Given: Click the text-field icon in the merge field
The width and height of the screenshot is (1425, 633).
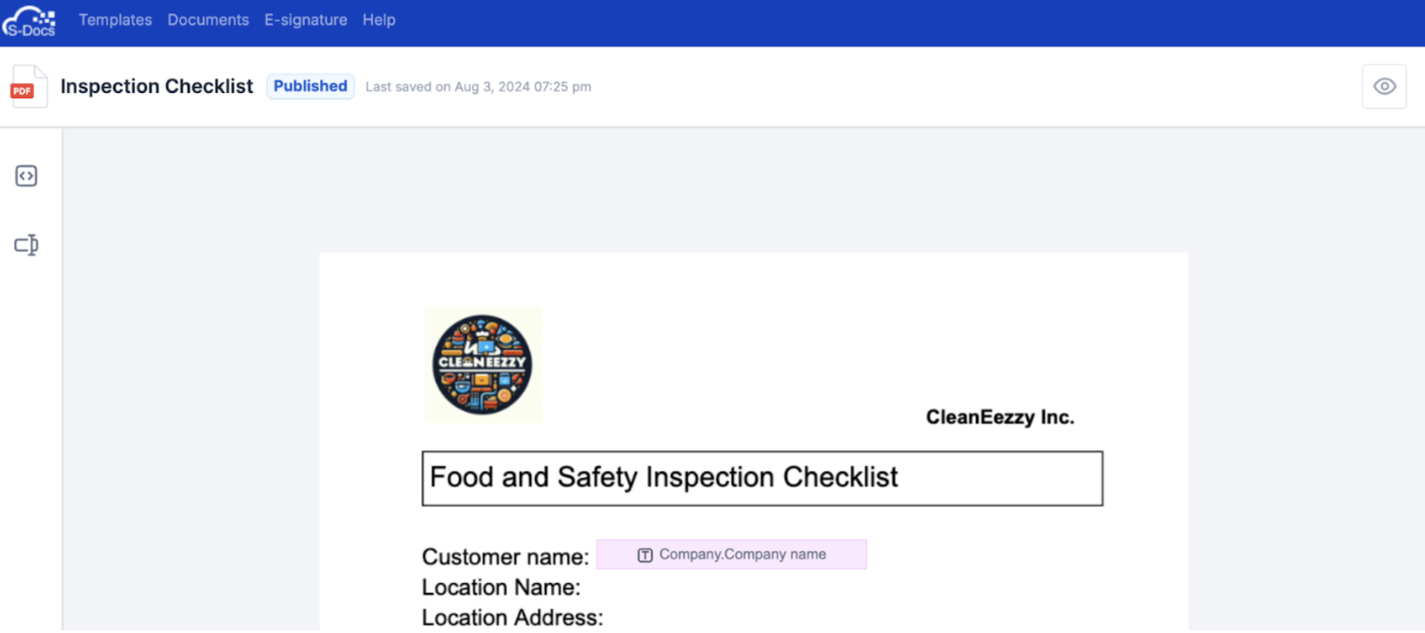Looking at the screenshot, I should click(x=645, y=555).
